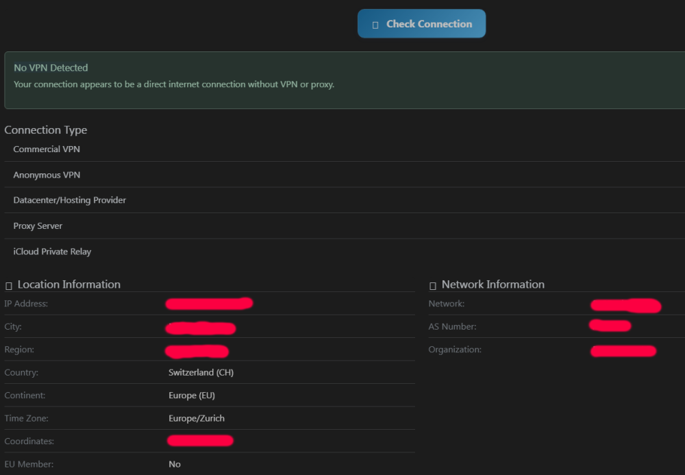The height and width of the screenshot is (475, 685).
Task: Click the redacted AS Number value
Action: [x=610, y=326]
